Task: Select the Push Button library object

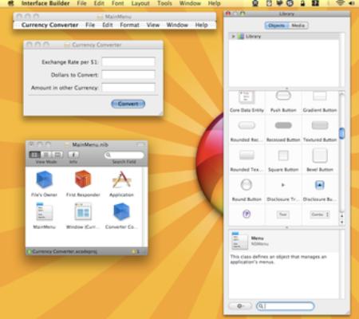Action: pyautogui.click(x=283, y=102)
